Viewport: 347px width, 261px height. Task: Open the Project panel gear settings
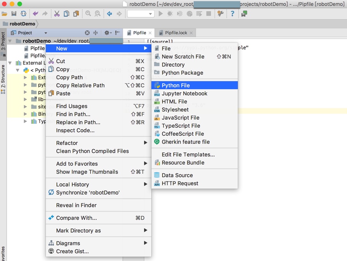pyautogui.click(x=108, y=33)
